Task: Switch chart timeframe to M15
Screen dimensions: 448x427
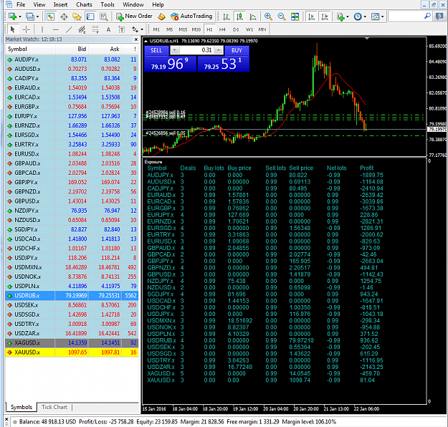Action: tap(183, 29)
